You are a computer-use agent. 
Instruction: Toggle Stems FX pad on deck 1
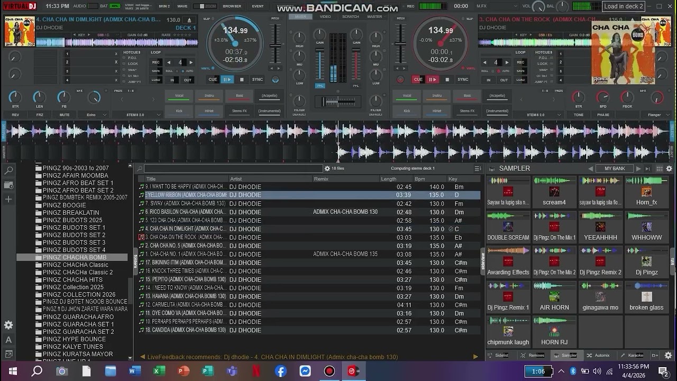[x=239, y=111]
